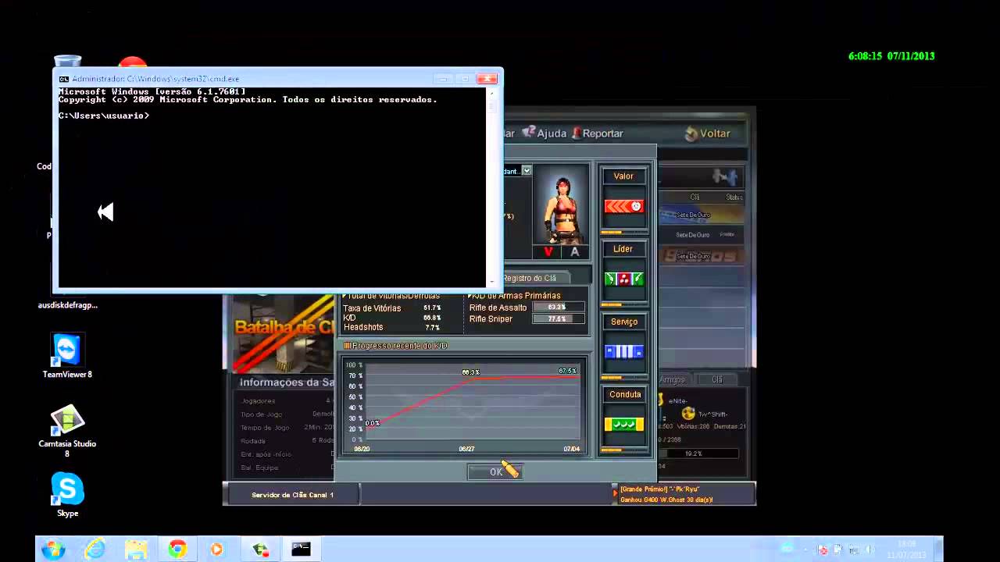The image size is (1000, 562).
Task: Click the Tw^Shift- player badge icon
Action: [688, 414]
